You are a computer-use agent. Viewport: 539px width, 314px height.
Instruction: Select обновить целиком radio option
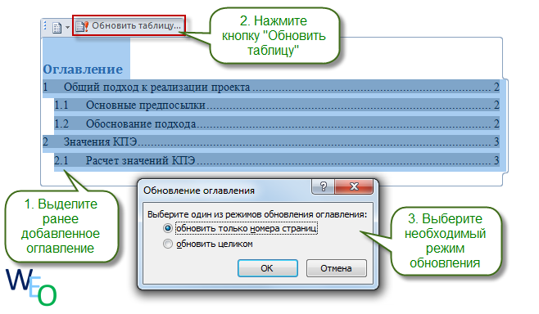[167, 244]
